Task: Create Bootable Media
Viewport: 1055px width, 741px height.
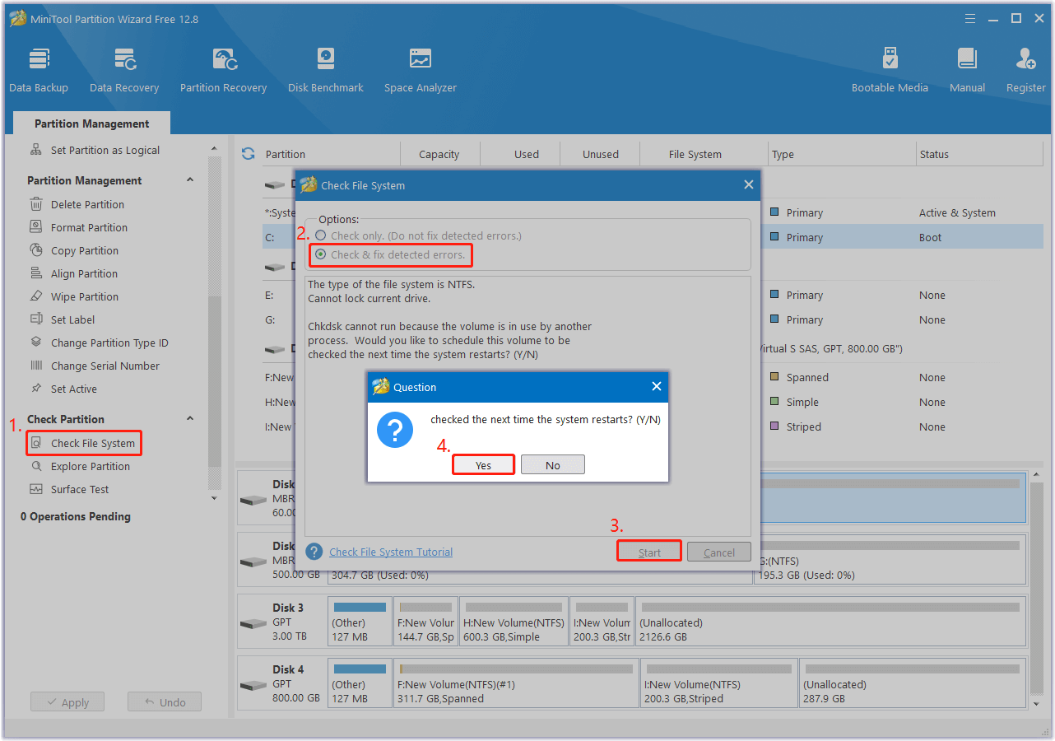Action: coord(890,70)
